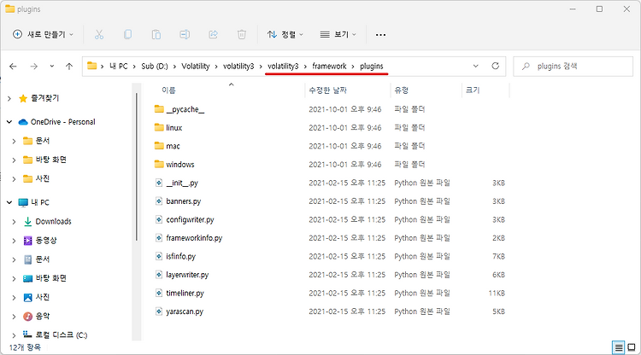Sort by the 크기 column header
The height and width of the screenshot is (355, 641).
tap(472, 90)
